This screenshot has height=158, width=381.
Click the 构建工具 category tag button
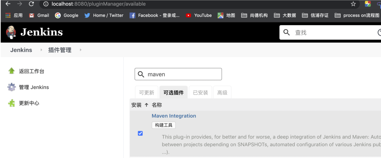pos(163,125)
